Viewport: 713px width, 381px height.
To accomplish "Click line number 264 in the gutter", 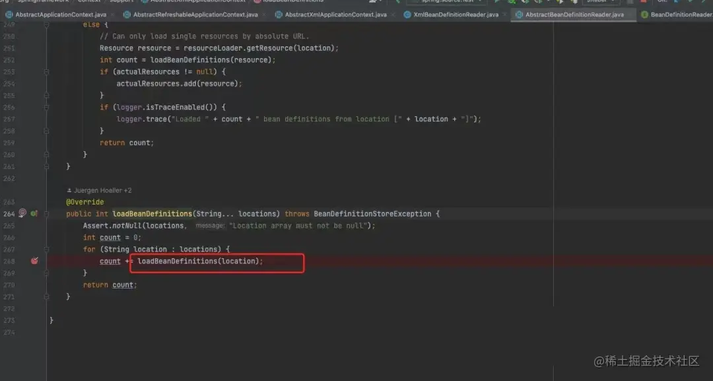I will [x=9, y=214].
